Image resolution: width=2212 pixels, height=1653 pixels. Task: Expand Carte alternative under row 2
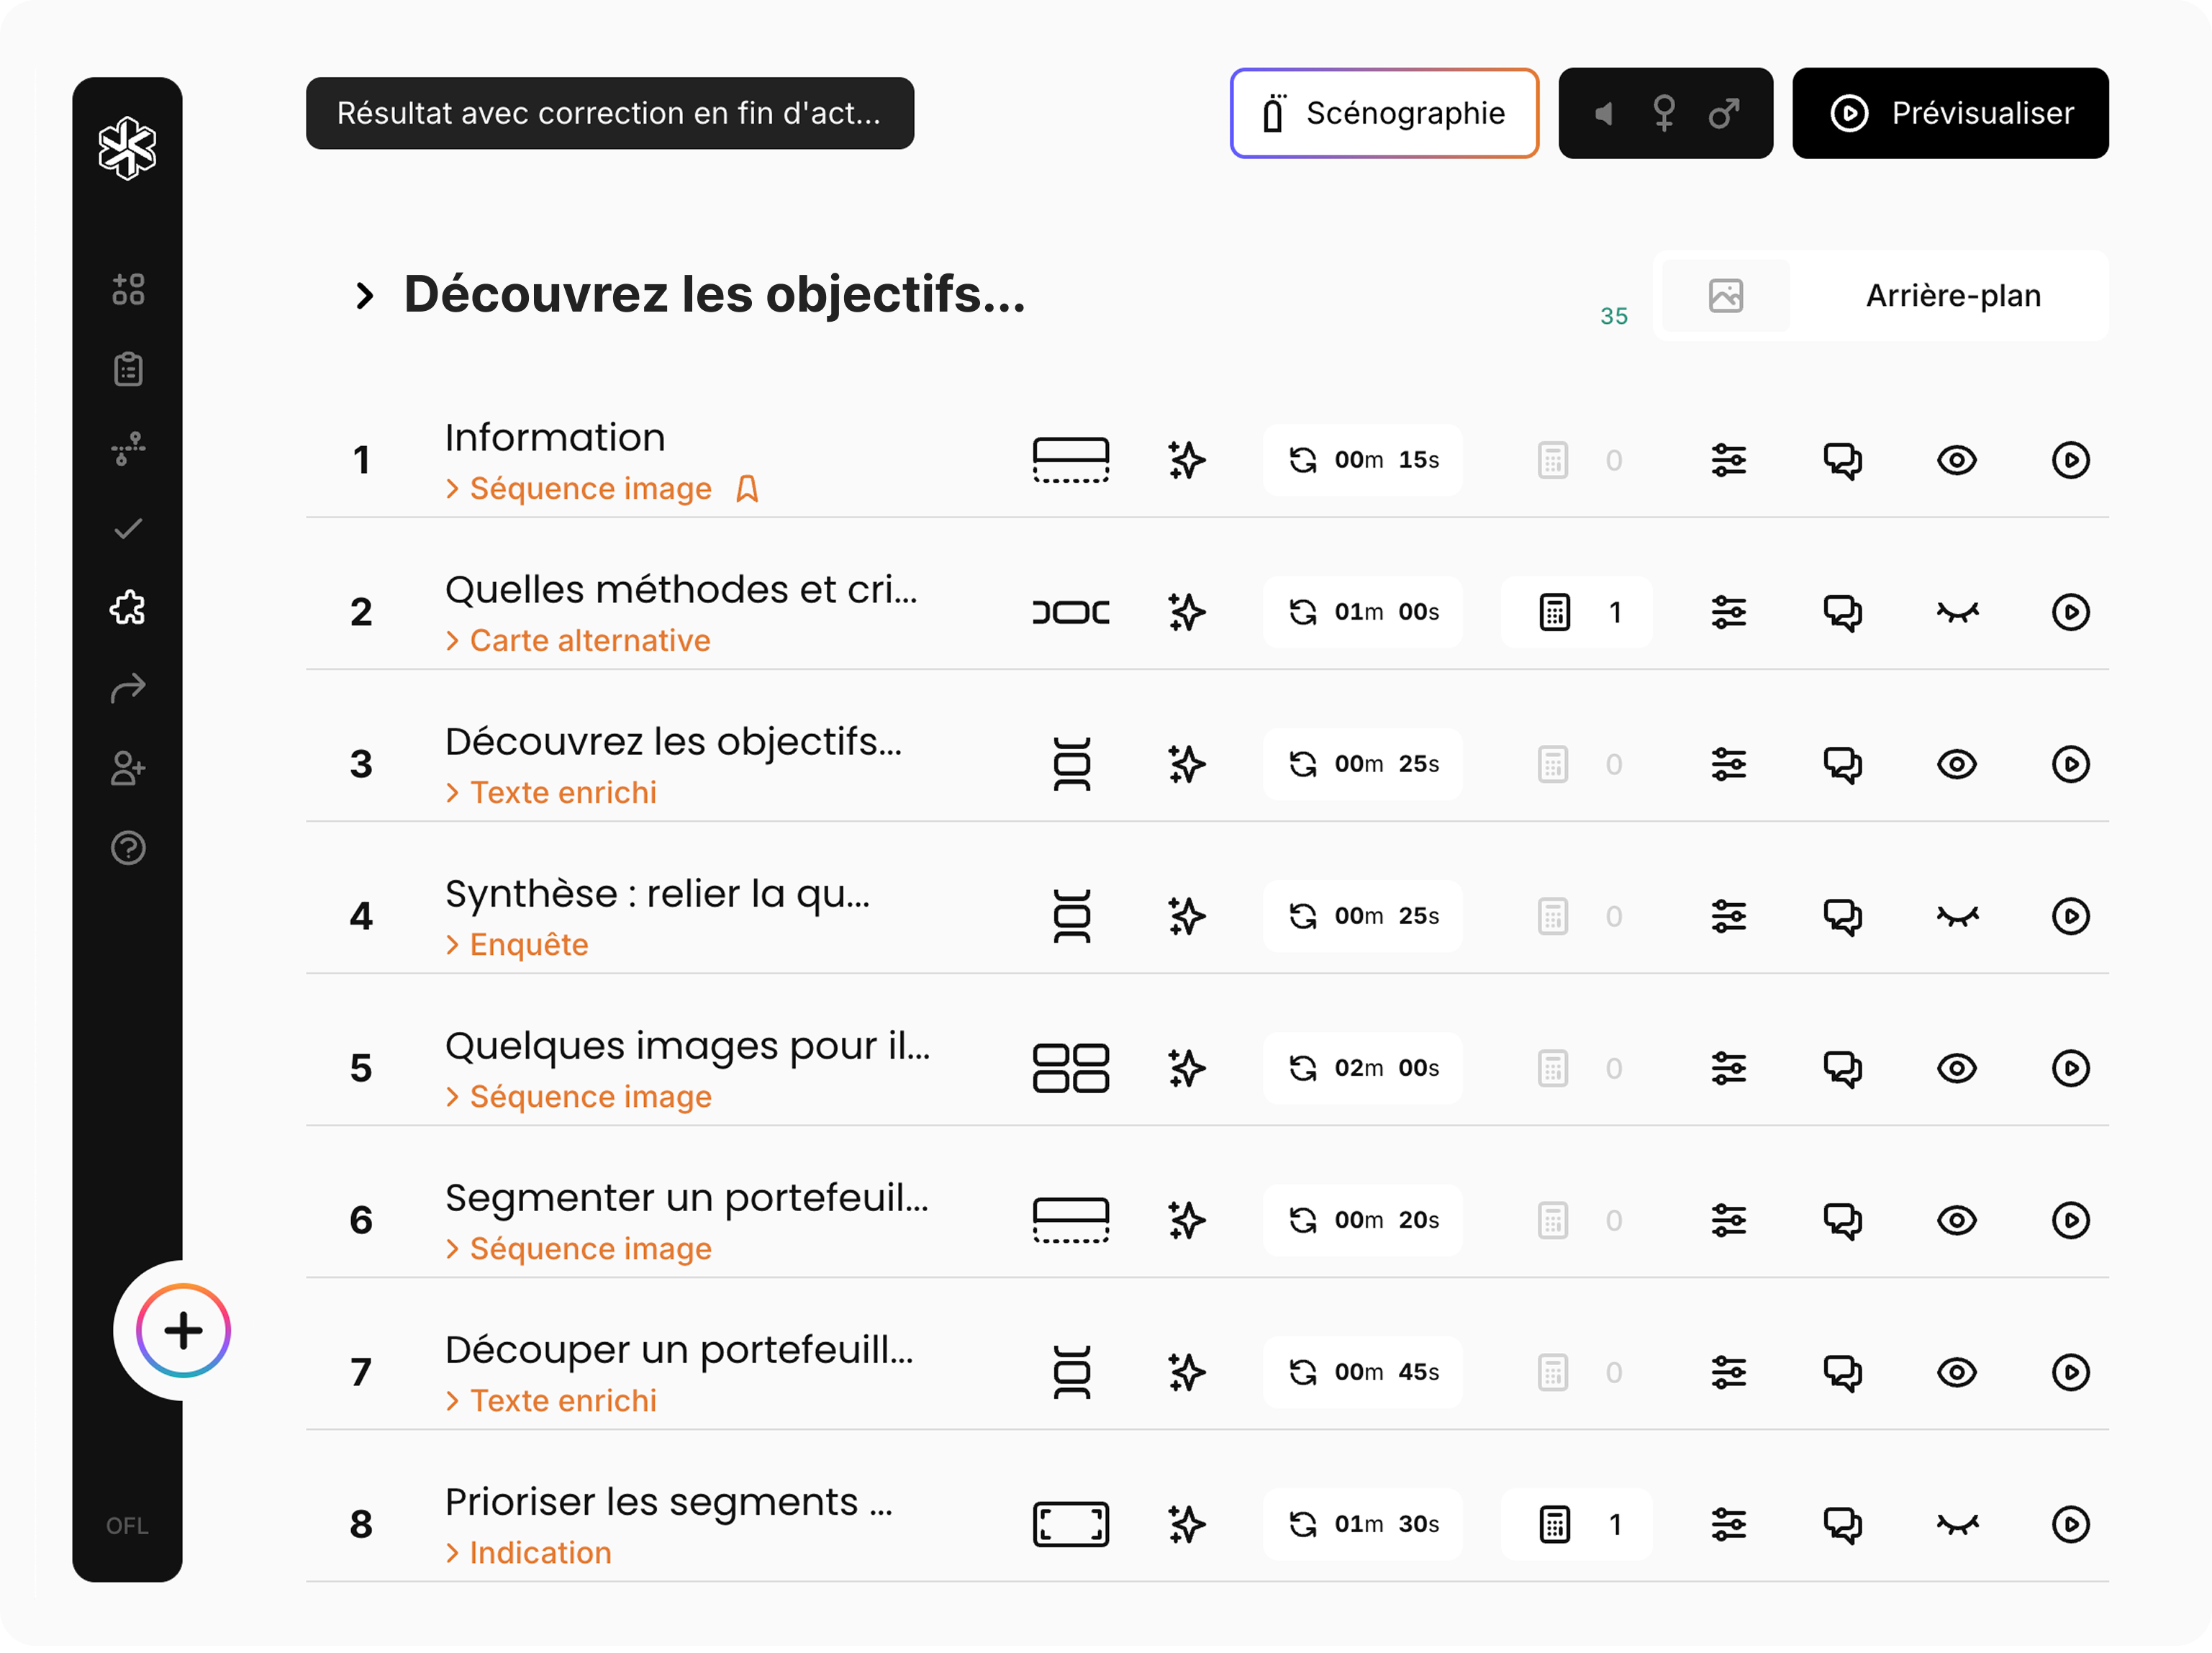(578, 640)
